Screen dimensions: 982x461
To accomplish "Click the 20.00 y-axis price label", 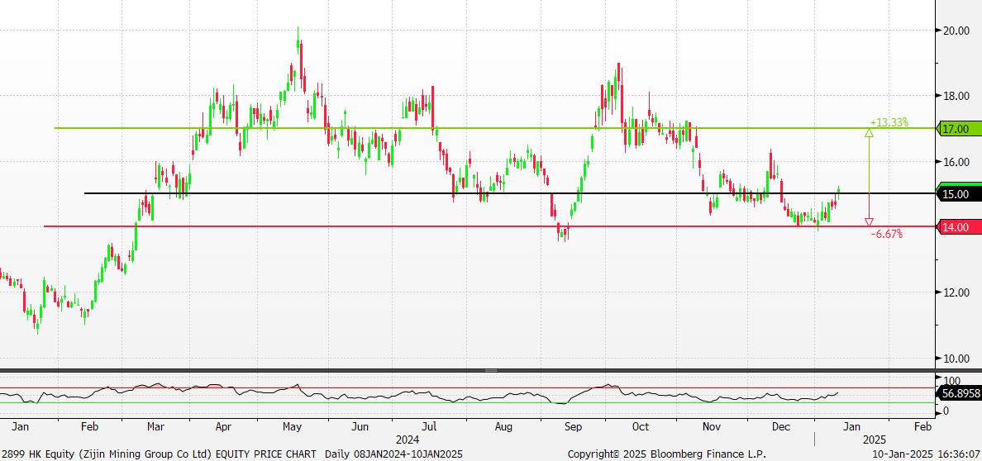I will (x=958, y=31).
